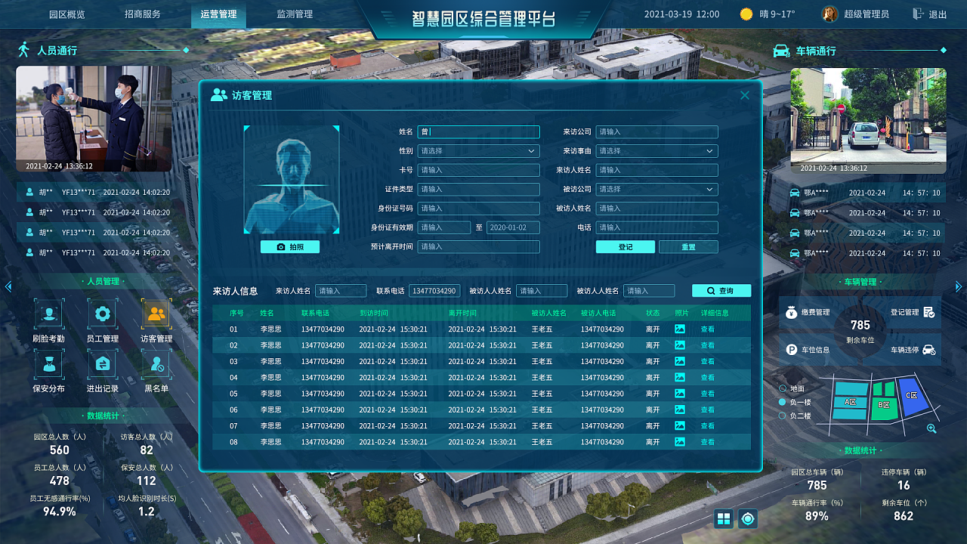
Task: Select the 保安分布 guard icon
Action: [48, 364]
